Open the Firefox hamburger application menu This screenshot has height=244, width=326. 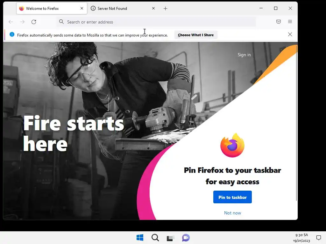(290, 22)
